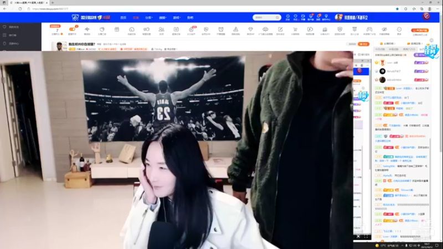Click the crossed-eye hide toolbar icon
Screen dimensions: 443x249
(x=384, y=29)
